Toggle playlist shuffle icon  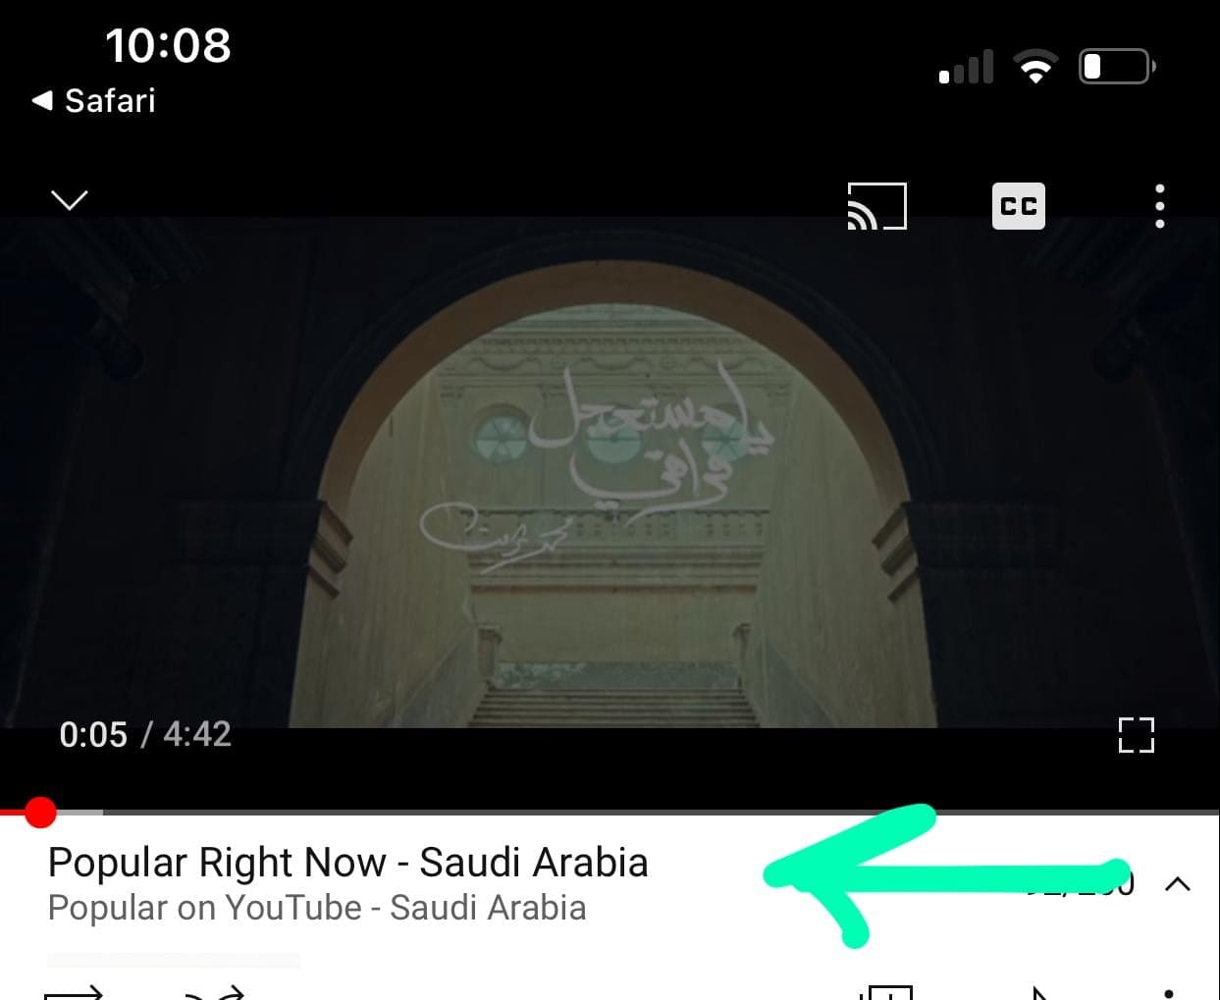[214, 992]
